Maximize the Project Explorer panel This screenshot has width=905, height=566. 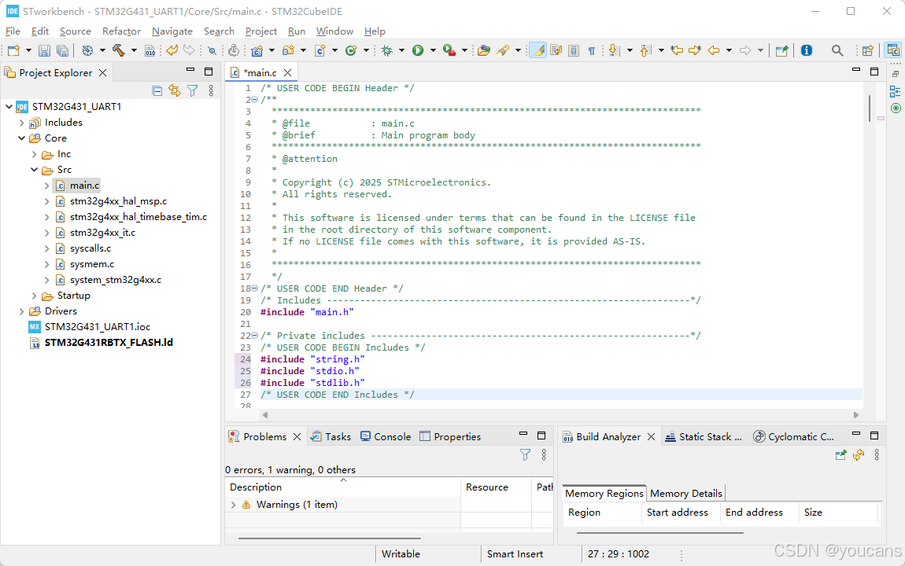pyautogui.click(x=209, y=72)
